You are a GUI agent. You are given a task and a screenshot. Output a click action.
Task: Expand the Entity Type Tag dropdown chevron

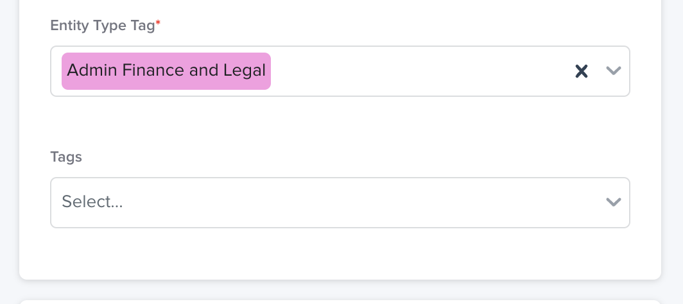coord(614,71)
